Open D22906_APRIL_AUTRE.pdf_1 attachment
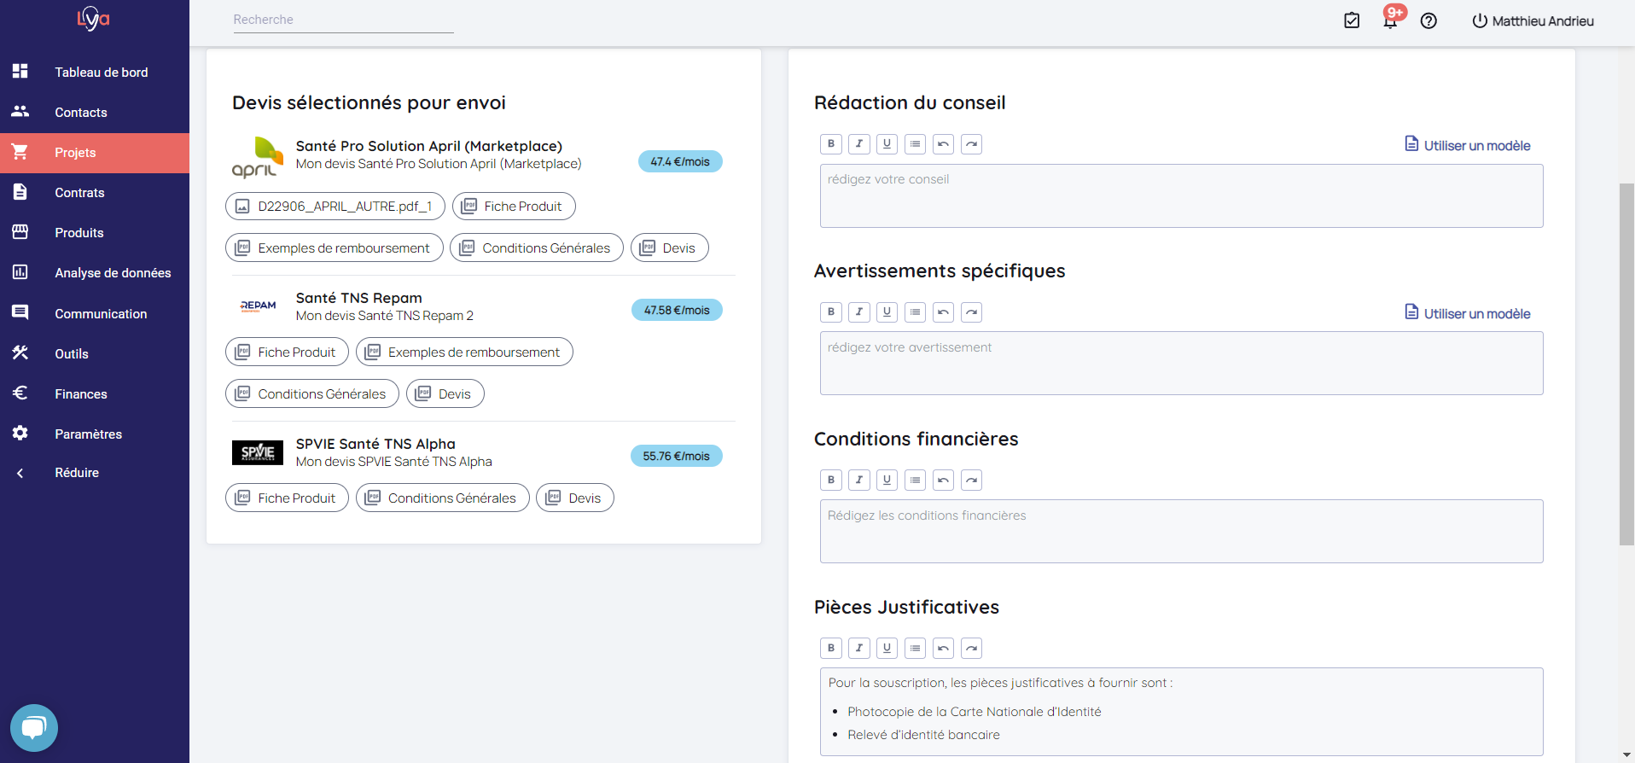Image resolution: width=1635 pixels, height=763 pixels. point(335,207)
